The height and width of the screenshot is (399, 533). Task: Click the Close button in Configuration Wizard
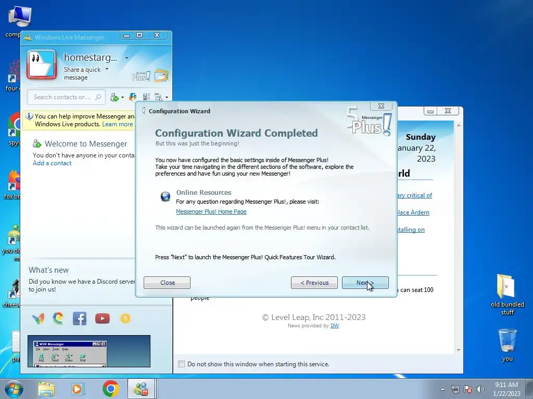[x=167, y=283]
